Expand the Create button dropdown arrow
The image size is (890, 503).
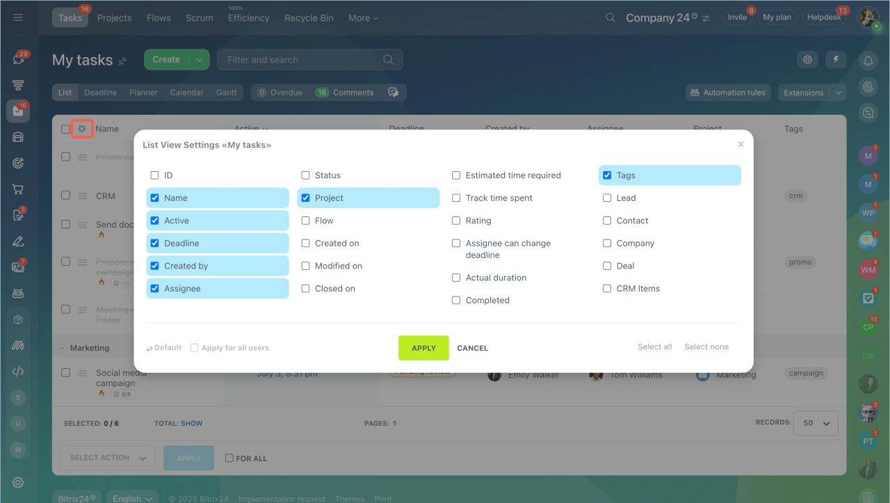pyautogui.click(x=200, y=60)
